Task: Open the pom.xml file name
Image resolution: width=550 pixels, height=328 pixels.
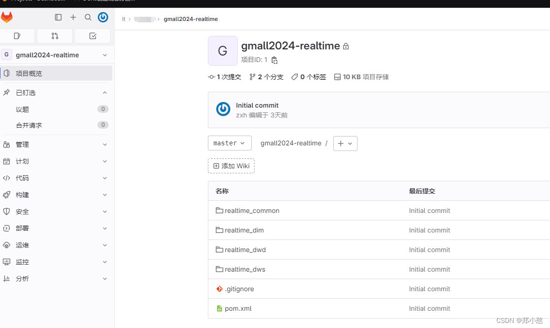Action: pos(238,308)
